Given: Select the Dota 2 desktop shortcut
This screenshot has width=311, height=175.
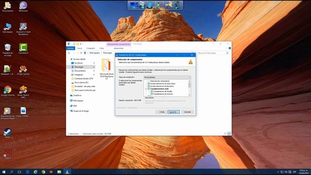Looking at the screenshot, I should 8,154.
